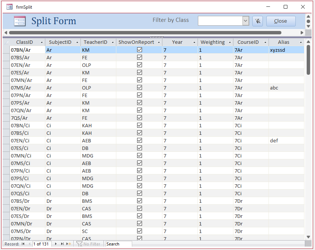Open CourseID column filter dropdown arrow
This screenshot has height=250, width=315.
point(266,42)
